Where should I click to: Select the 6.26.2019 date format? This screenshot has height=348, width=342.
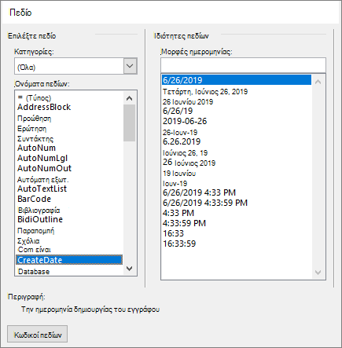coord(182,141)
